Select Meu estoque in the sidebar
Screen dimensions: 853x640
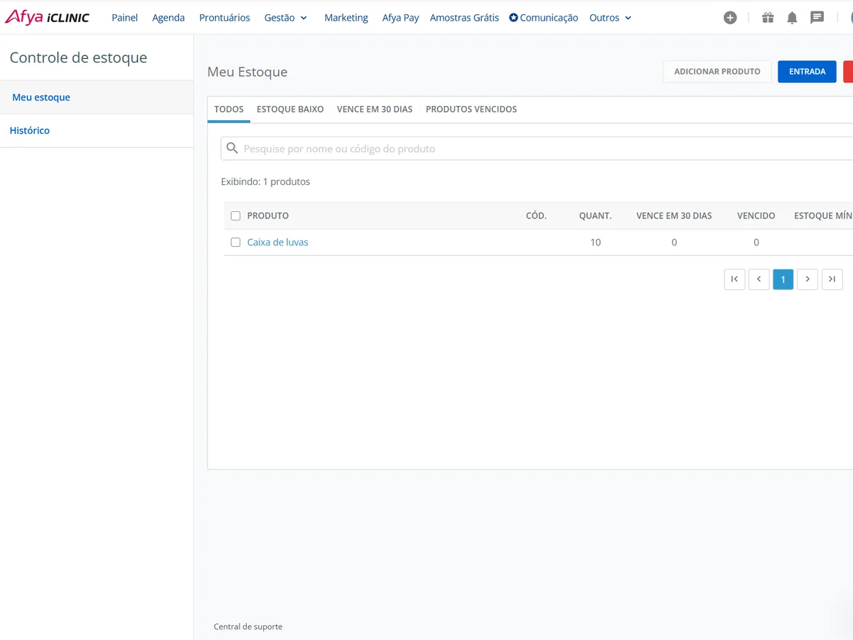click(x=97, y=97)
